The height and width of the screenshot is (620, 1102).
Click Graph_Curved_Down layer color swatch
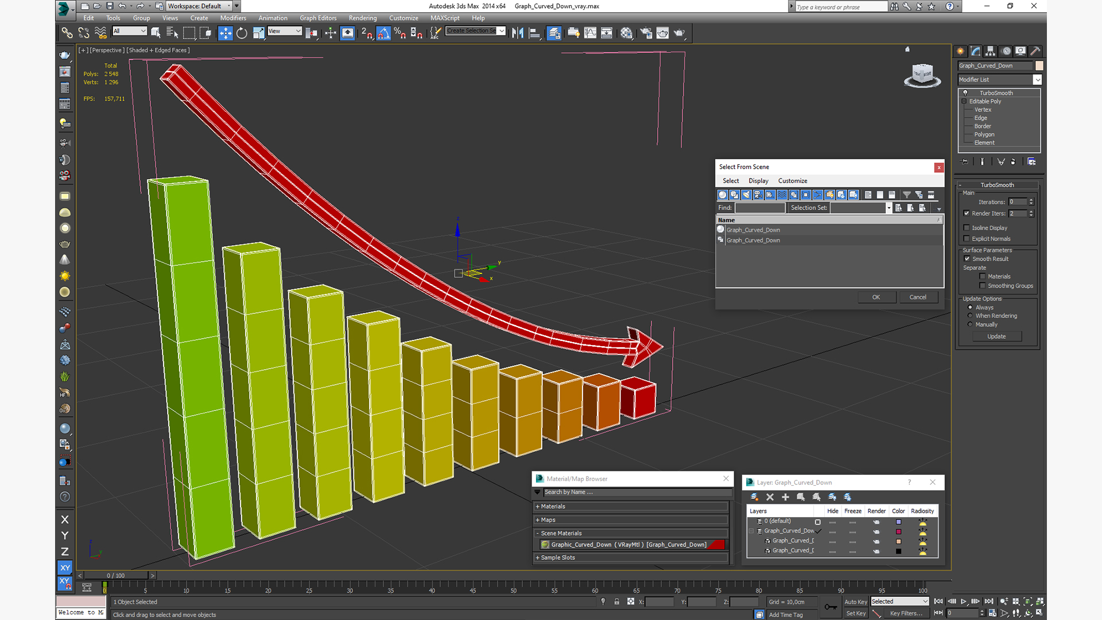coord(898,532)
